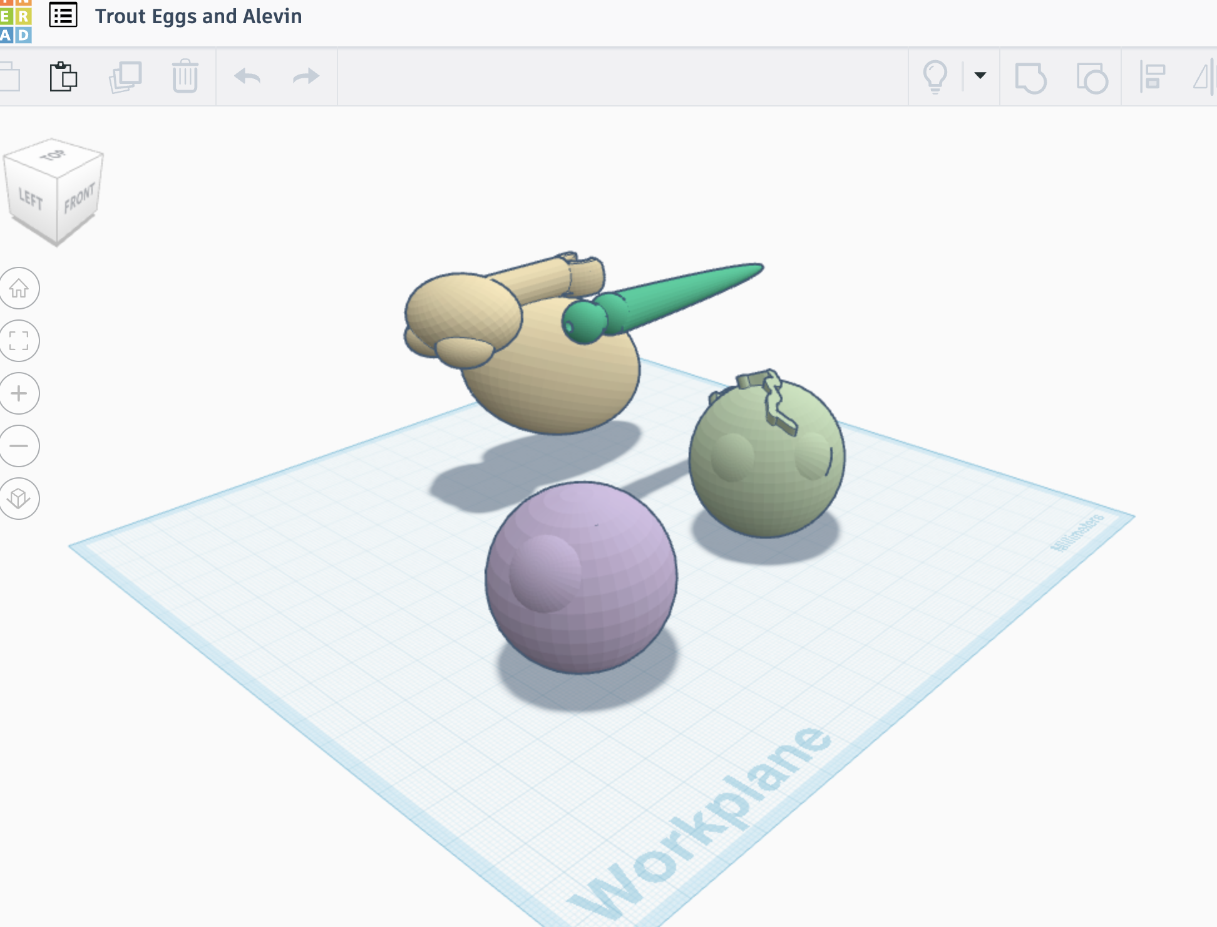The image size is (1217, 927).
Task: Click the Home view button
Action: pos(19,288)
